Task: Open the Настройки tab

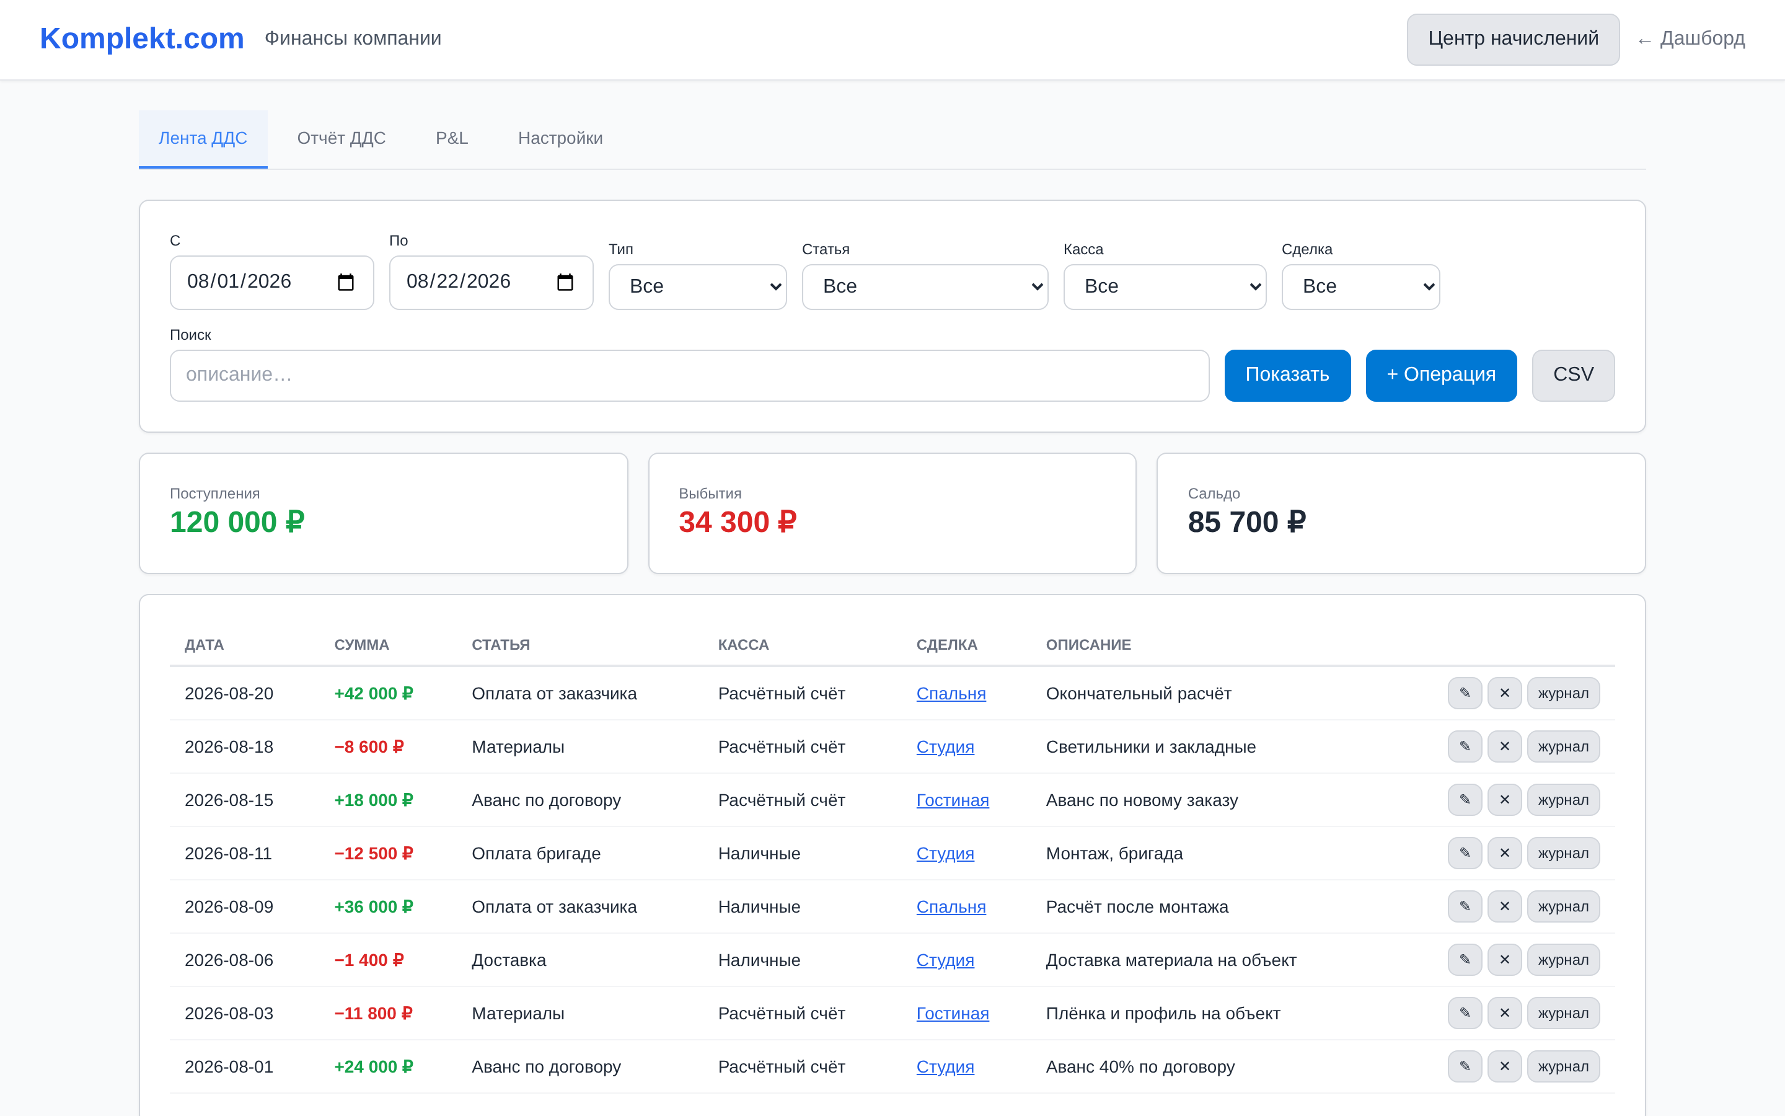Action: pyautogui.click(x=560, y=138)
